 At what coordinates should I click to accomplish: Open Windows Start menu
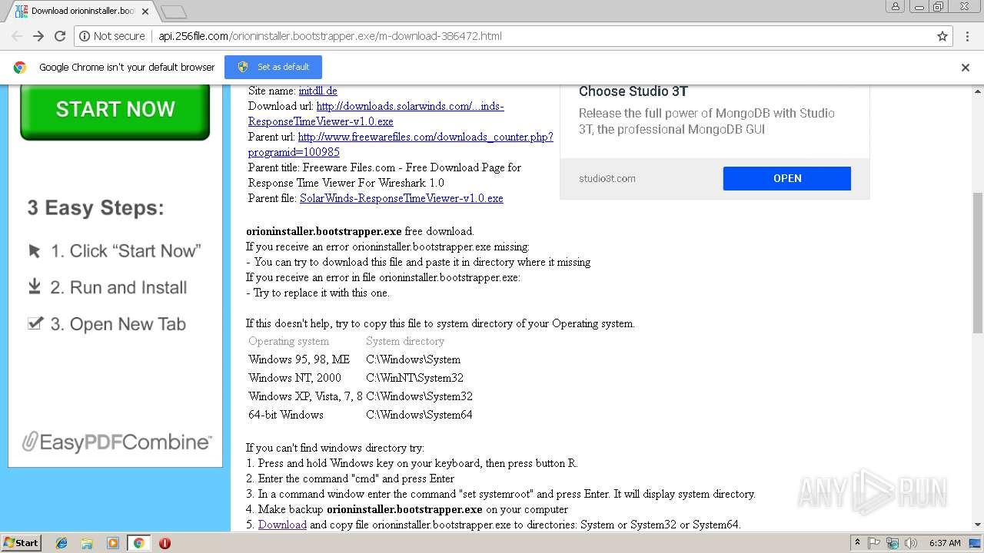pyautogui.click(x=21, y=542)
